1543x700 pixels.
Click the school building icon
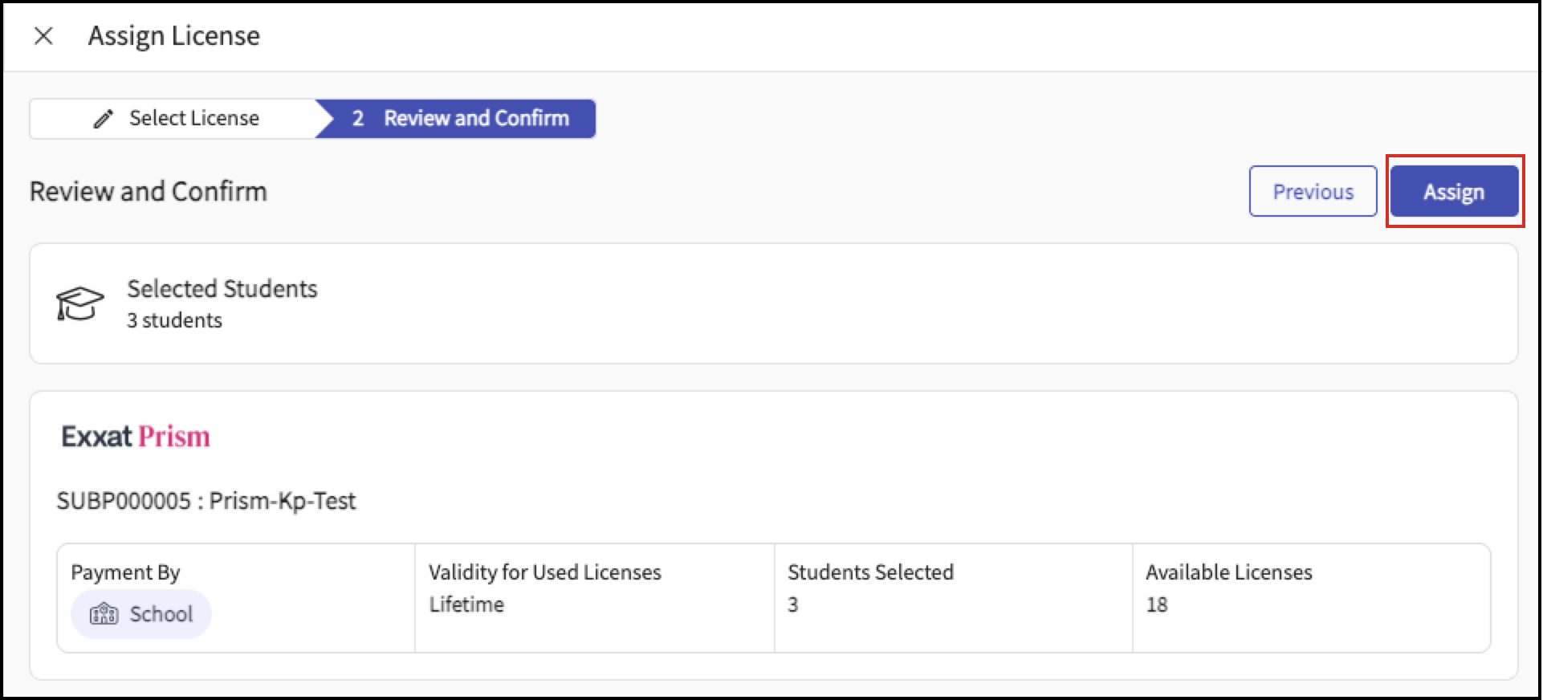[x=104, y=614]
